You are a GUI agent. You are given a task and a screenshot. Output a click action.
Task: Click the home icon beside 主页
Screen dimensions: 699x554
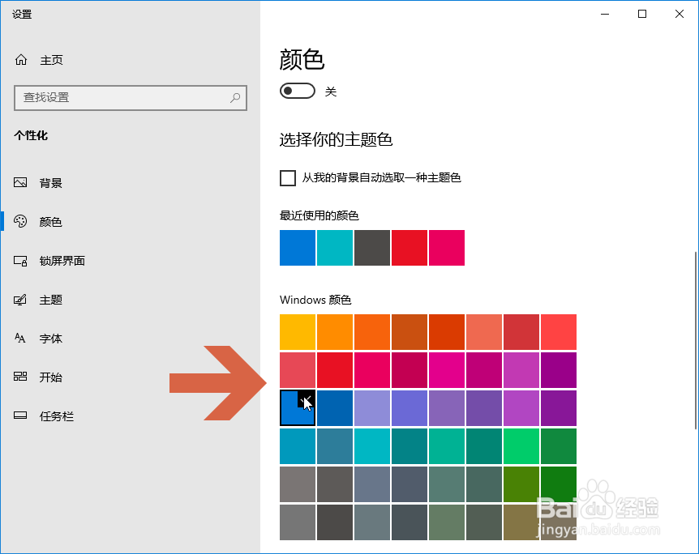click(x=21, y=60)
